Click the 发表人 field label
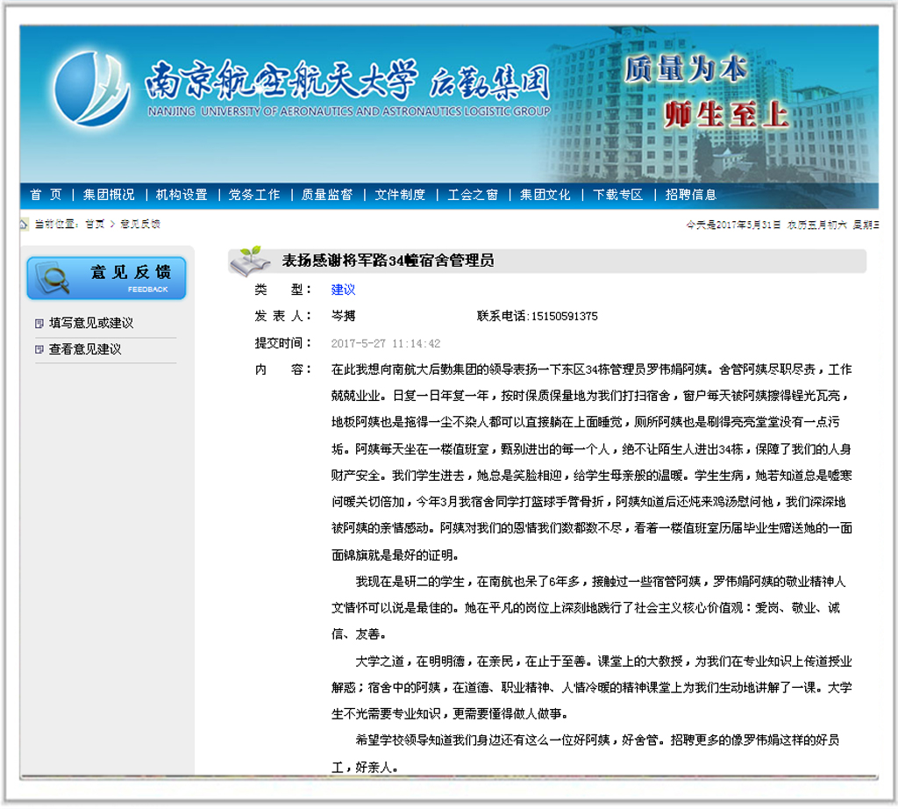The height and width of the screenshot is (809, 898). [x=283, y=316]
